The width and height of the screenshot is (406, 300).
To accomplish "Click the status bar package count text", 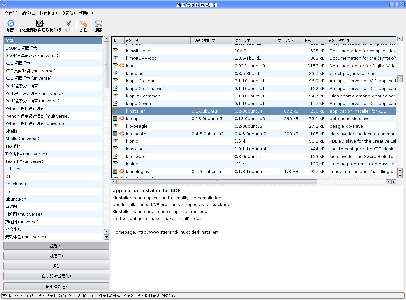I will [x=89, y=296].
